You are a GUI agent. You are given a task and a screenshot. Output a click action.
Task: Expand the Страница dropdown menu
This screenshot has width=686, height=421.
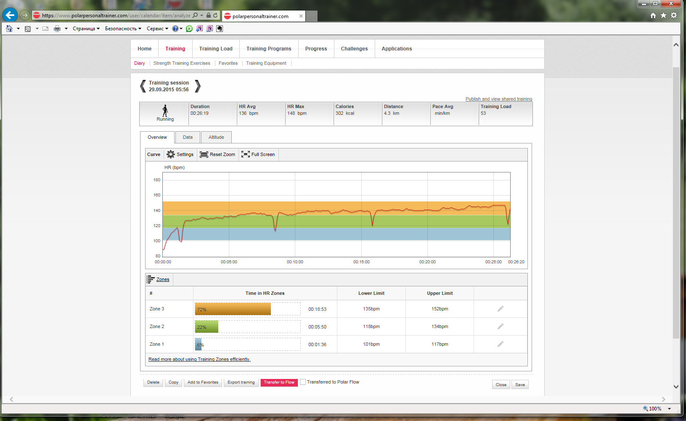[86, 29]
